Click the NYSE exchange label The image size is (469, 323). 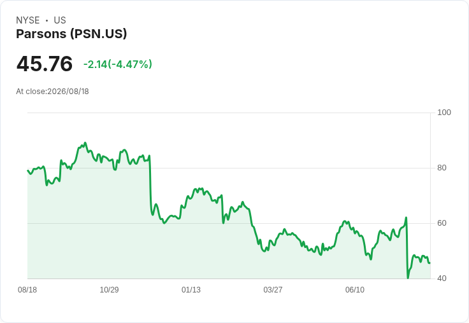(28, 20)
